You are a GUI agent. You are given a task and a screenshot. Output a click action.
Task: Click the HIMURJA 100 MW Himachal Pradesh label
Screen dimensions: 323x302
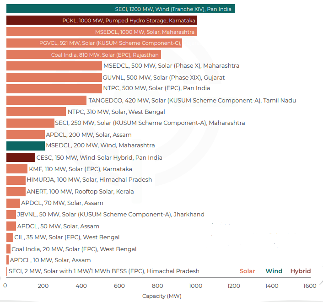[89, 180]
